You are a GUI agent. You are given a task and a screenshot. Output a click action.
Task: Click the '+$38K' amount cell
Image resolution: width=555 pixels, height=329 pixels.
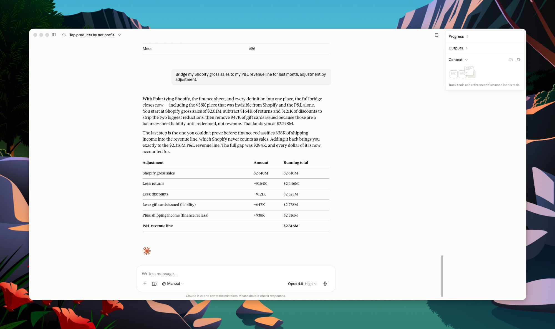(259, 215)
